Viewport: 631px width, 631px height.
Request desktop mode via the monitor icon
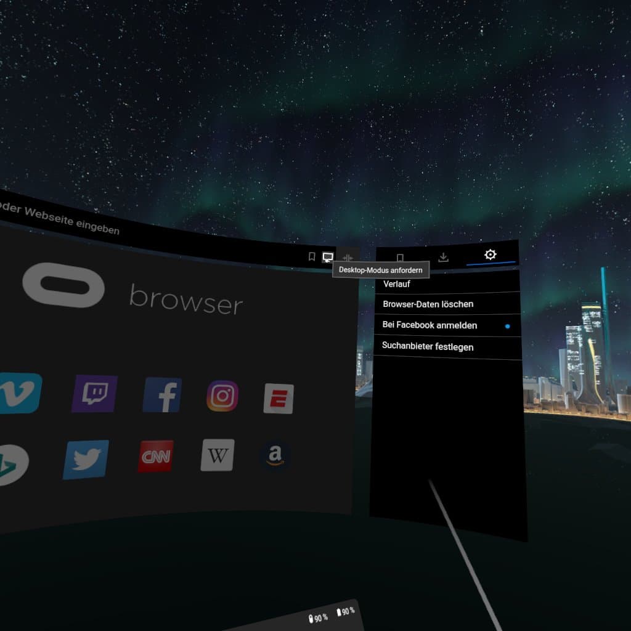(x=328, y=258)
